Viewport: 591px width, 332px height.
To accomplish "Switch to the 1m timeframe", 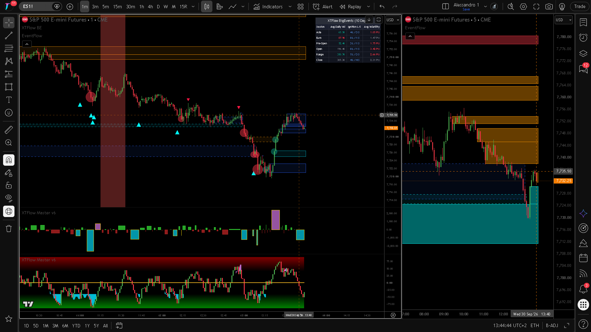I will (x=85, y=6).
